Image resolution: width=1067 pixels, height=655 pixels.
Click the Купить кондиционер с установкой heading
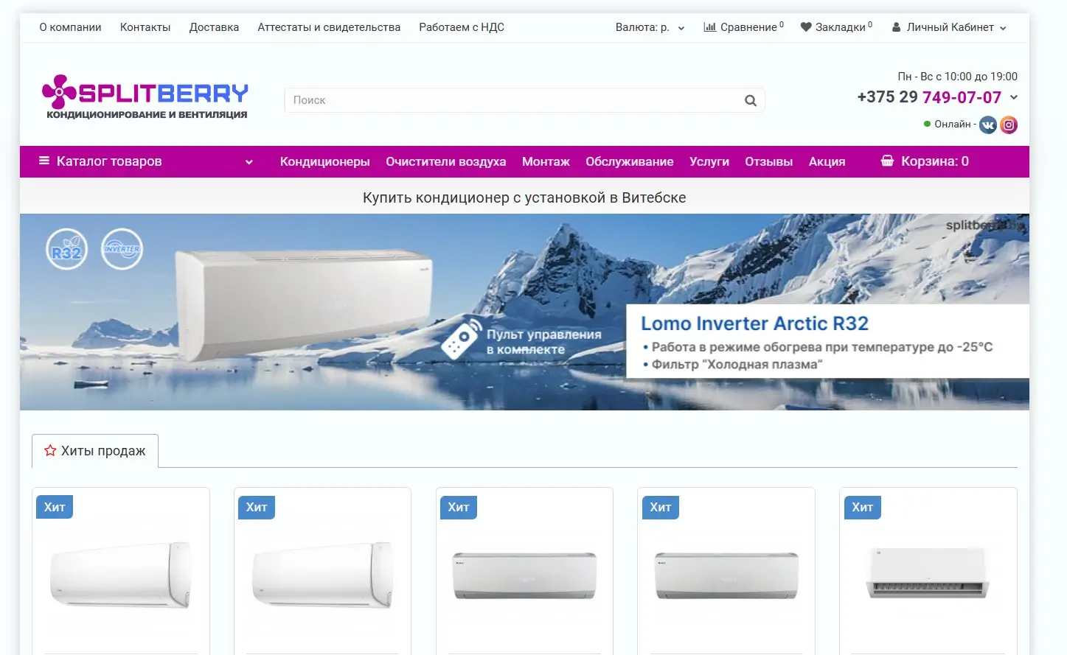(x=524, y=197)
